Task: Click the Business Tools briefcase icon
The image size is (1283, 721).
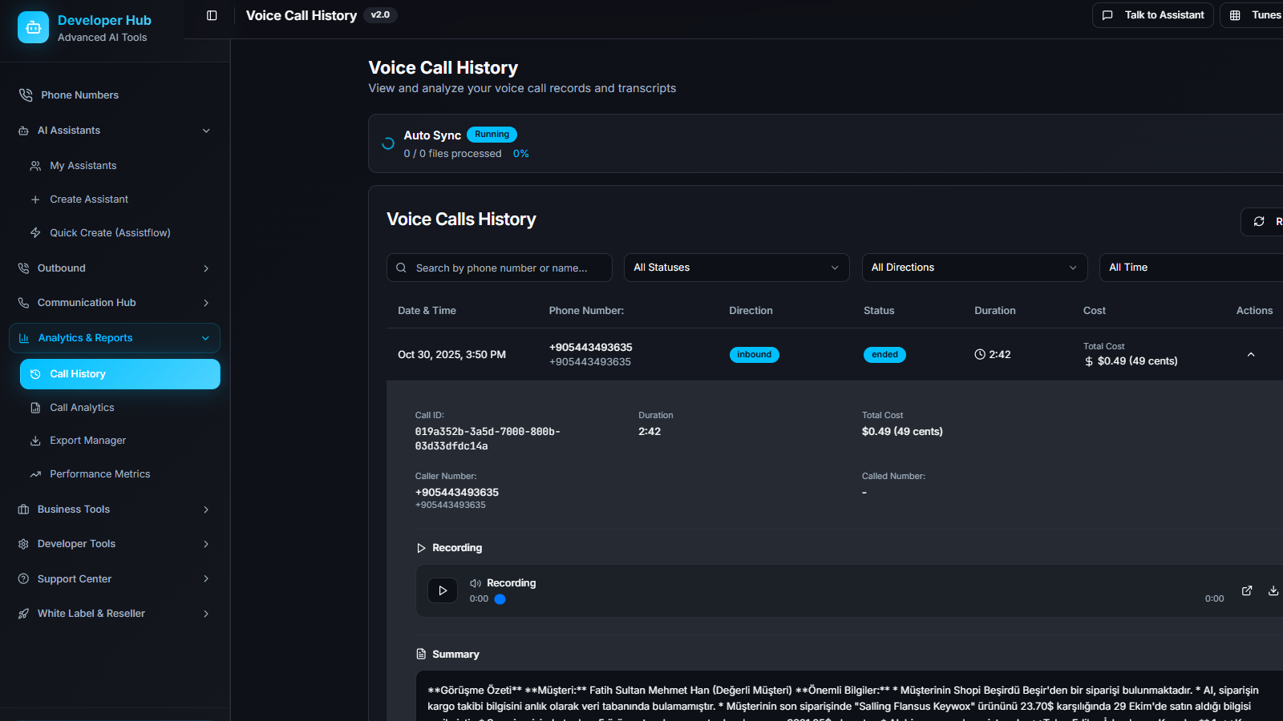Action: [23, 510]
